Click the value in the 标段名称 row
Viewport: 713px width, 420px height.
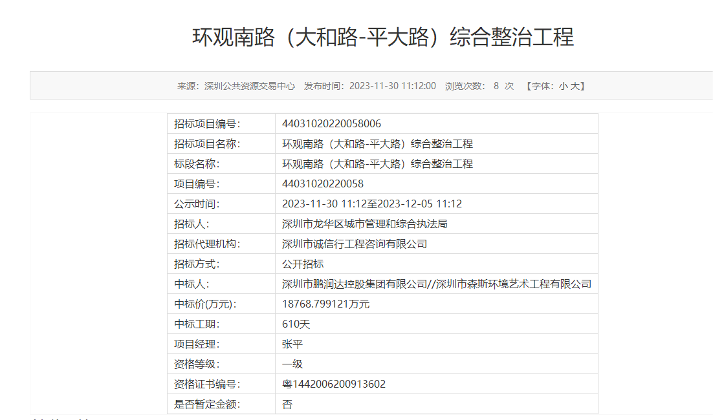click(x=377, y=163)
